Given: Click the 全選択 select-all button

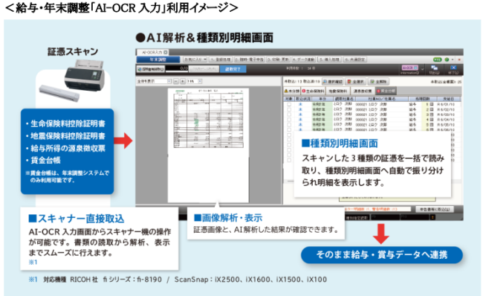Looking at the screenshot, I should [x=355, y=81].
